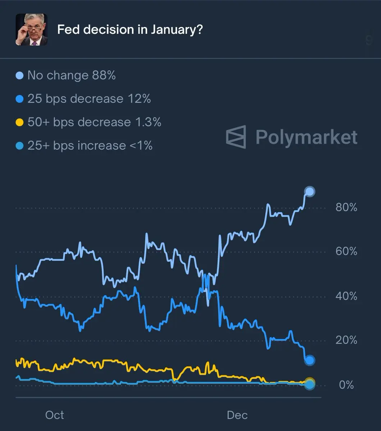The image size is (381, 431).
Task: Select the 25 bps decrease legend dot
Action: tap(20, 99)
